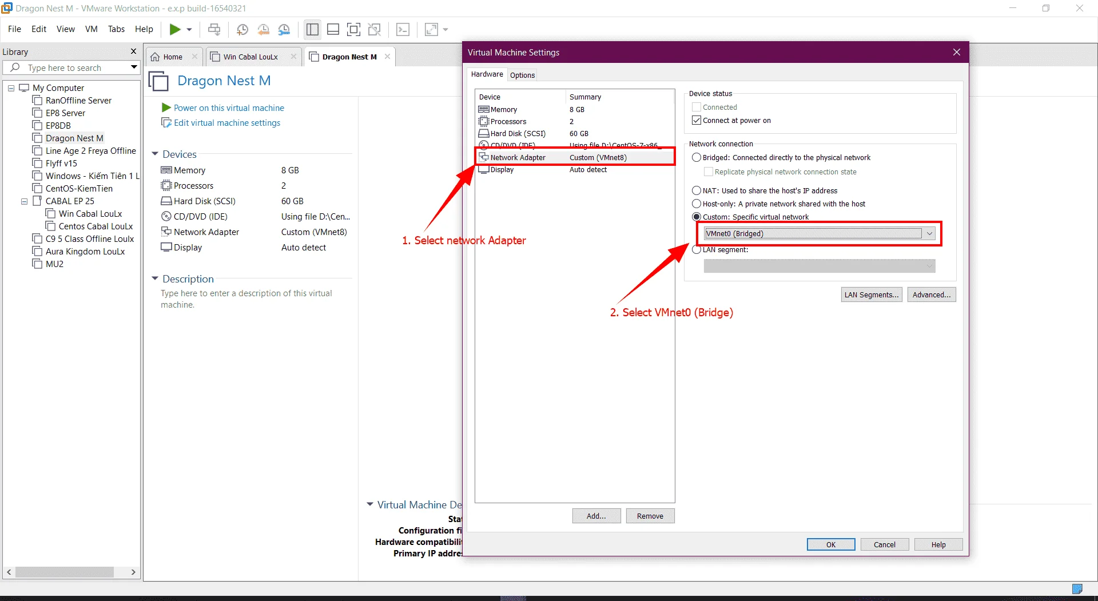Select the Custom: Specific virtual network radio
Viewport: 1098px width, 601px height.
tap(697, 217)
